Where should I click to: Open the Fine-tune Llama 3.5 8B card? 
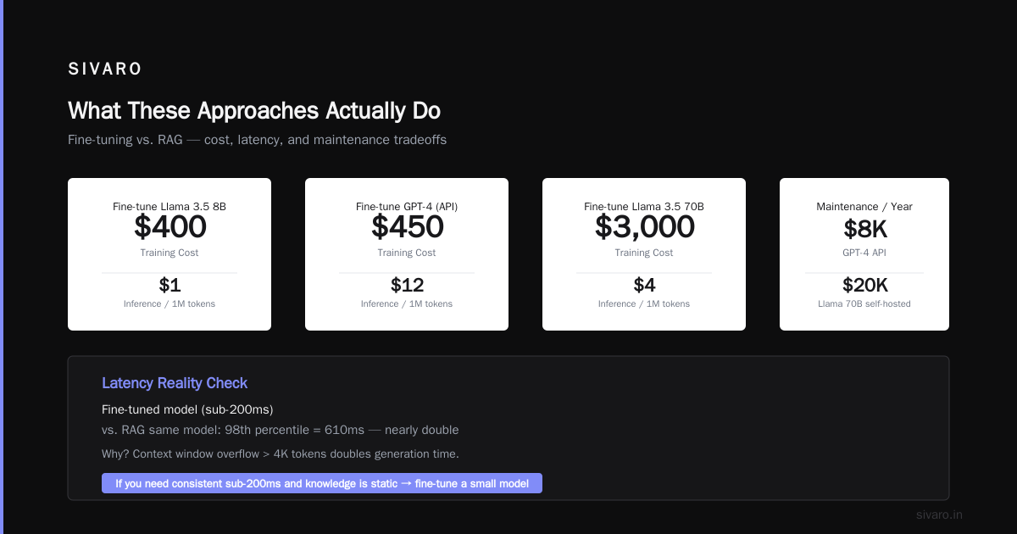pos(169,254)
